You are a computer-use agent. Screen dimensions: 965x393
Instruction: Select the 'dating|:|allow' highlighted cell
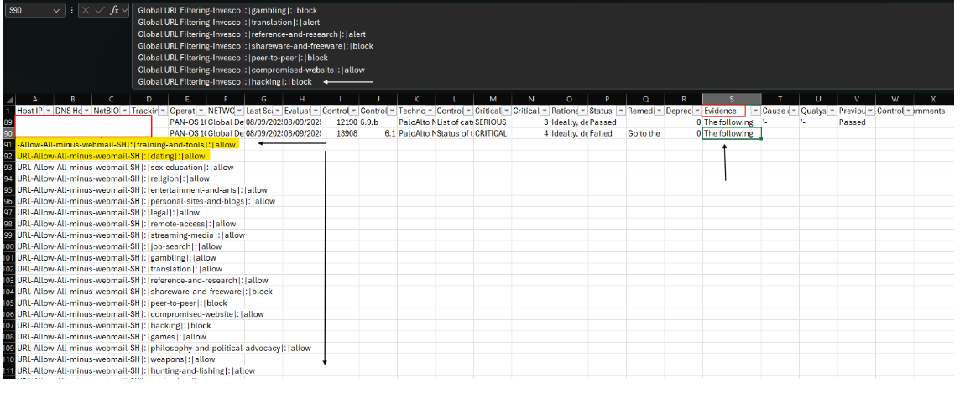[x=111, y=156]
